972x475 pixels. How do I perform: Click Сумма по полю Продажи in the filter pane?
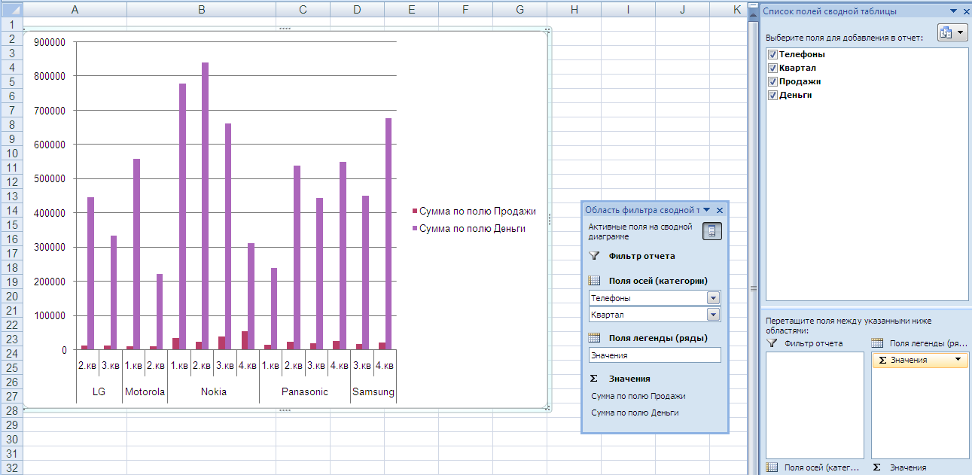tap(638, 396)
